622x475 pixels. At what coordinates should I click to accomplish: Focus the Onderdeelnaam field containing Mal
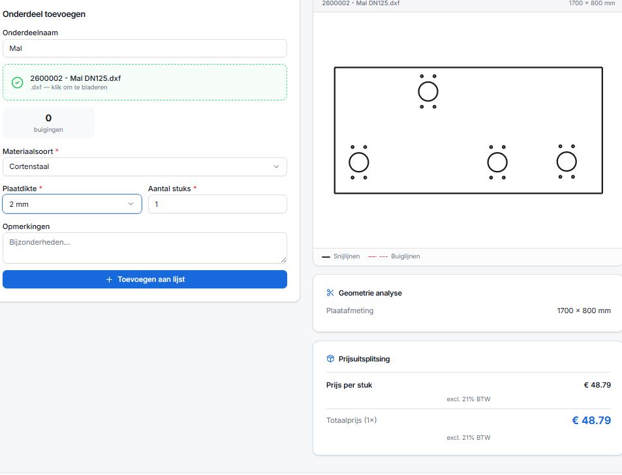(x=144, y=48)
